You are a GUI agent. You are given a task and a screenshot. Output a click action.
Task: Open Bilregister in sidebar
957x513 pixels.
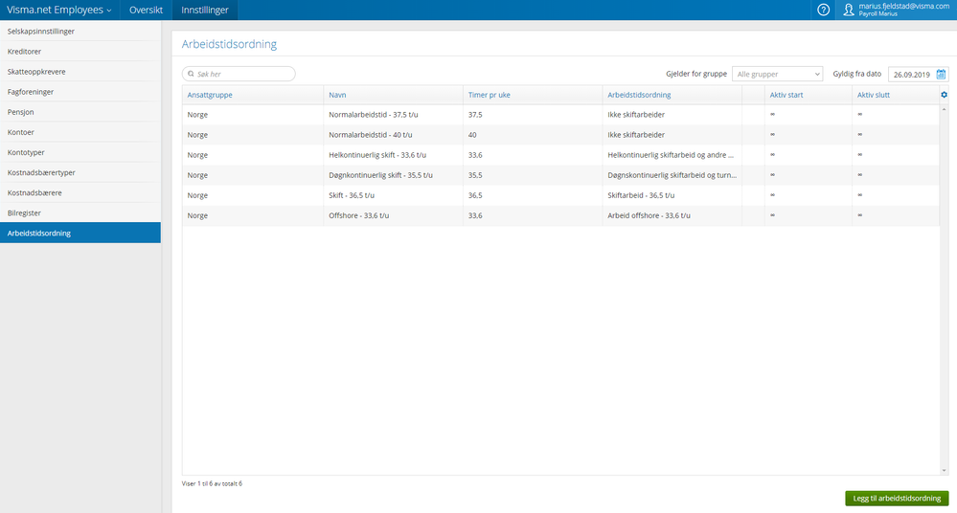click(x=80, y=212)
